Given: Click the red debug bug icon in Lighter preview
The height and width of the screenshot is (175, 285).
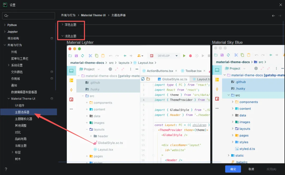Looking at the screenshot, I should 190,56.
